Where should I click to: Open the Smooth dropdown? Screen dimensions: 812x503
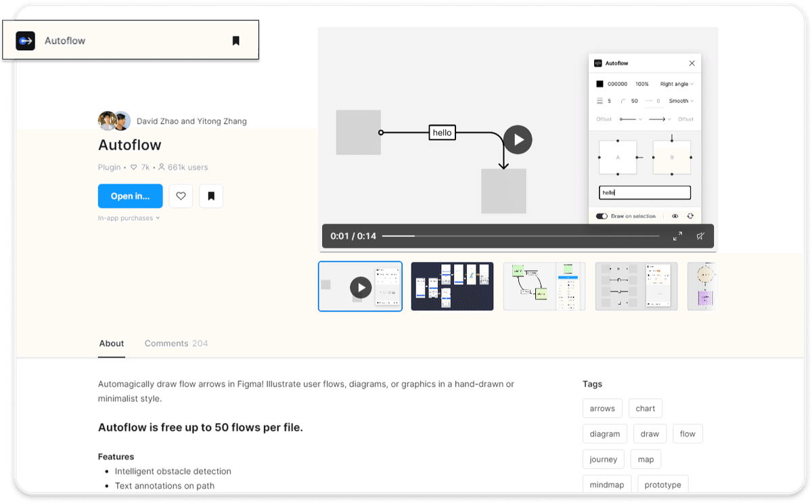coord(681,101)
